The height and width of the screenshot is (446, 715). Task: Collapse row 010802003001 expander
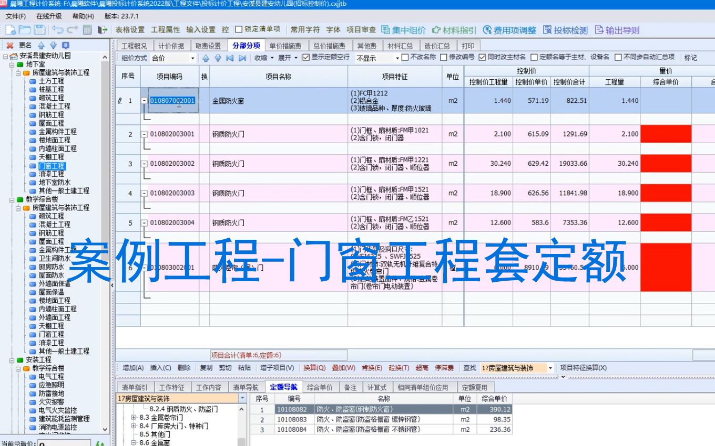[x=144, y=134]
